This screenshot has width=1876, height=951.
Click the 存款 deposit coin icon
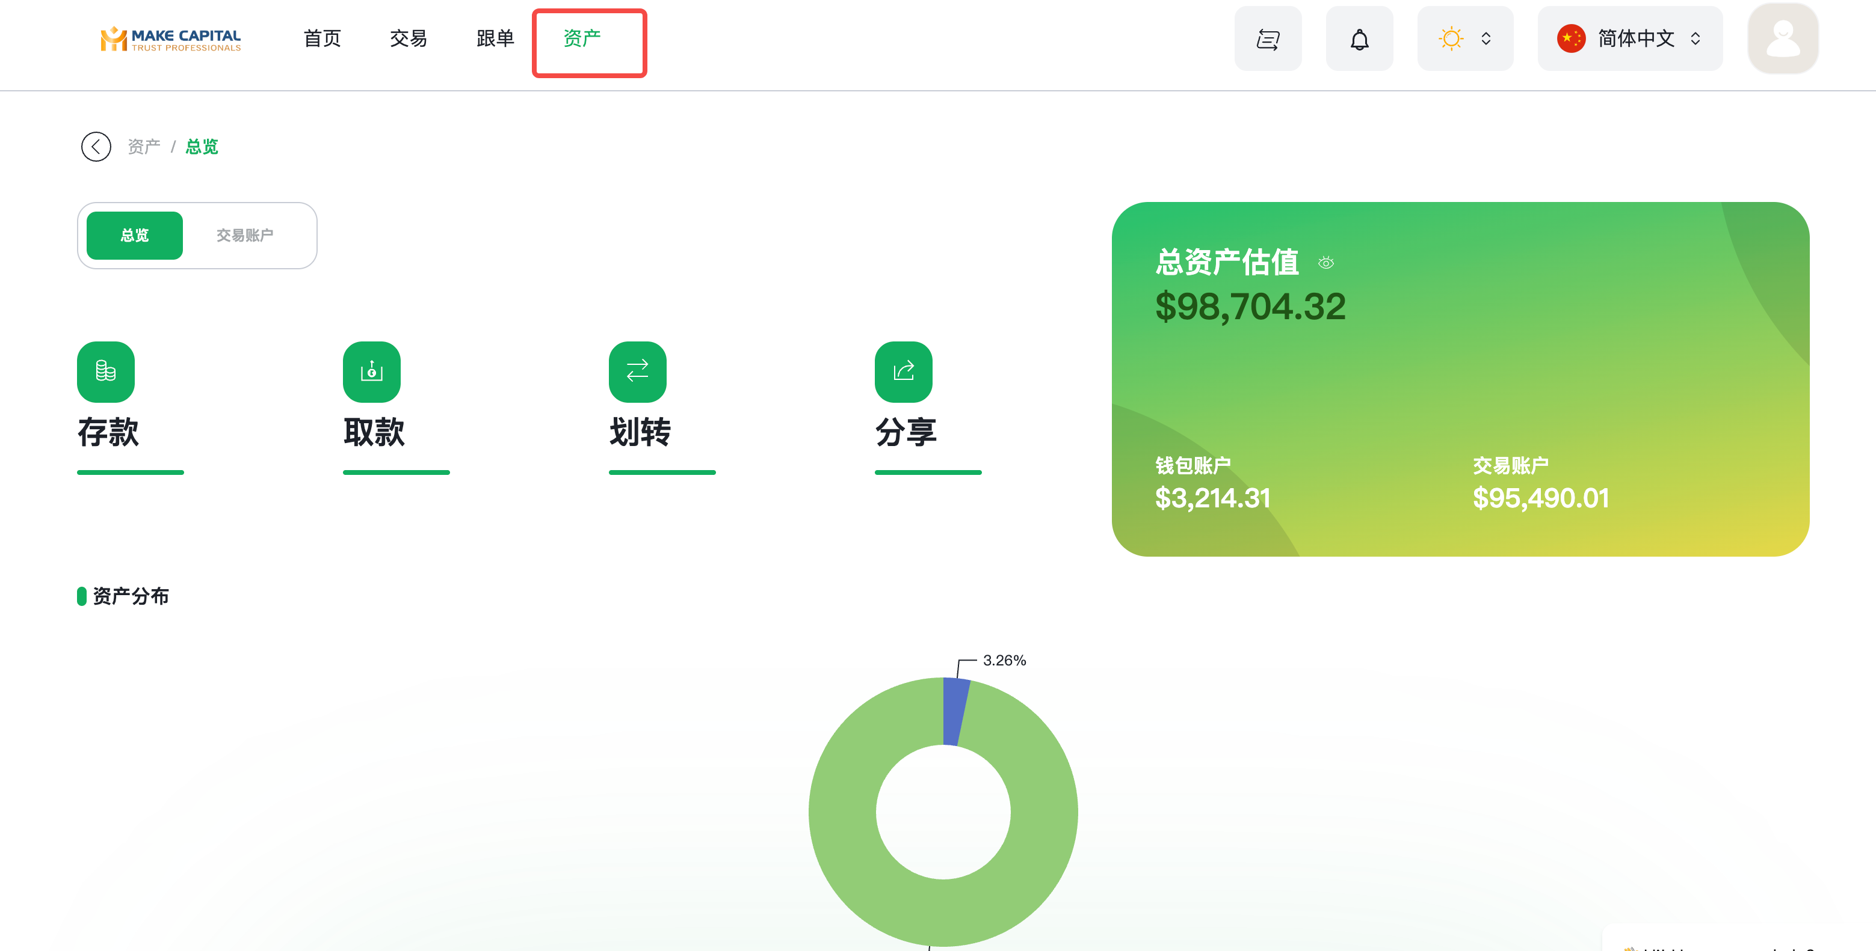click(x=106, y=372)
